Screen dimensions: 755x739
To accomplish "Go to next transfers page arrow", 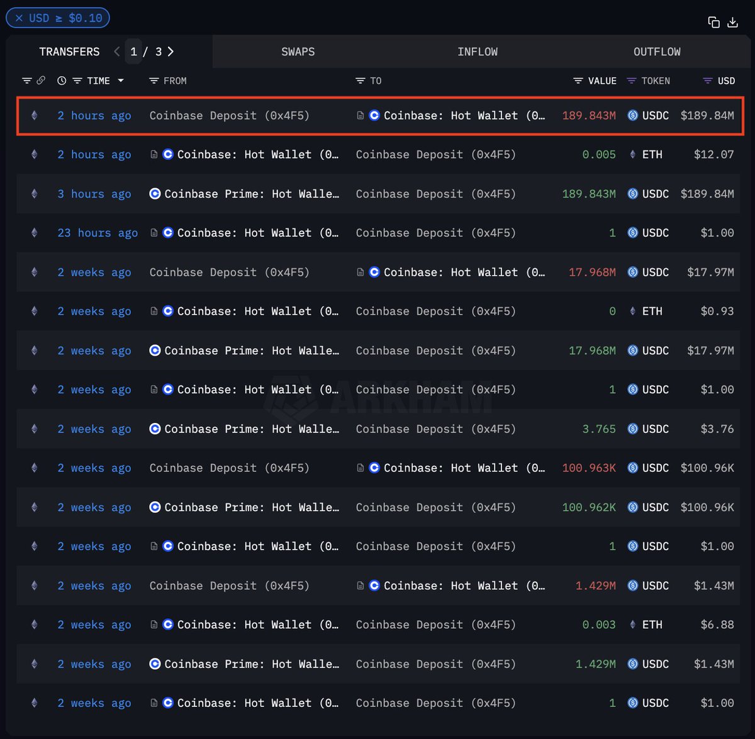I will tap(171, 52).
